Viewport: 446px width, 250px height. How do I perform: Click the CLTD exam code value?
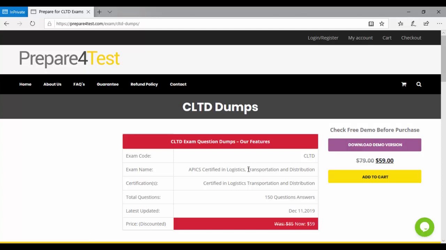point(309,156)
